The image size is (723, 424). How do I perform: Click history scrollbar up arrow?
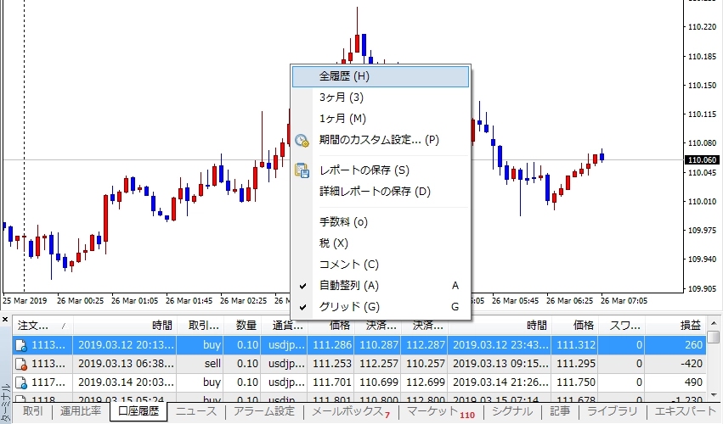tap(714, 323)
